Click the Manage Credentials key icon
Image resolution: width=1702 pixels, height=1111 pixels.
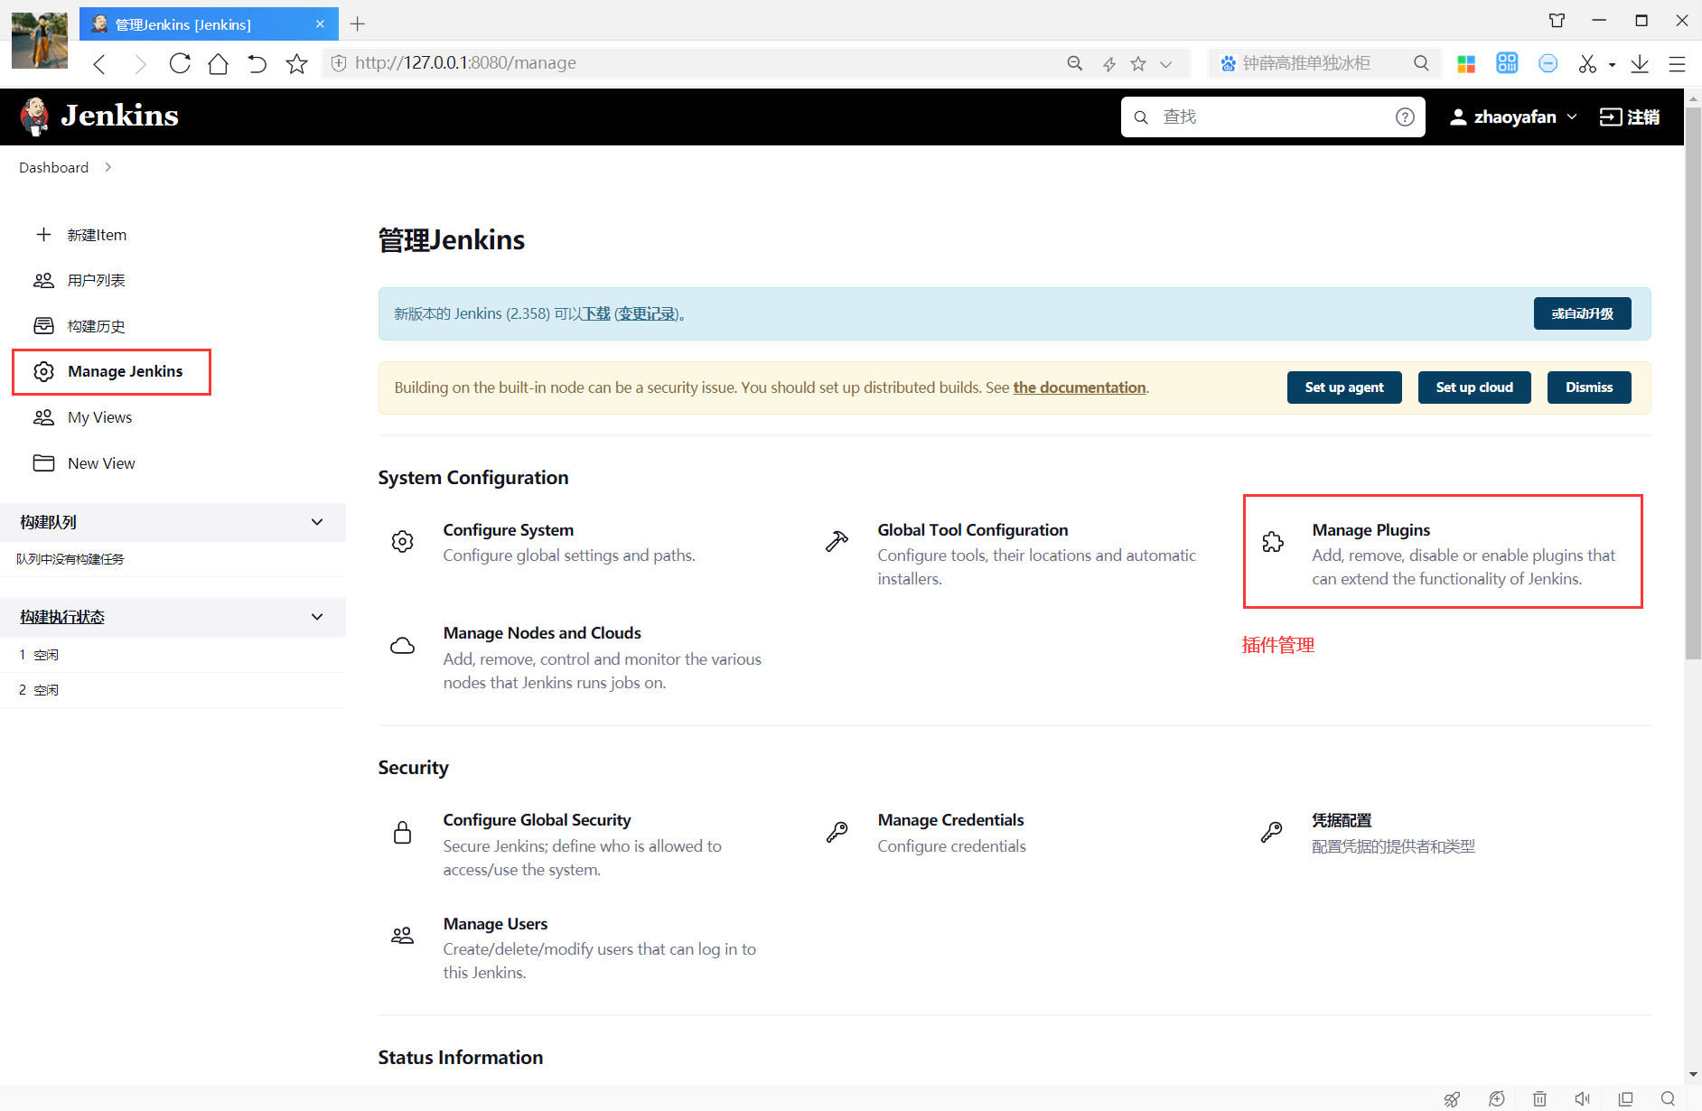coord(837,832)
